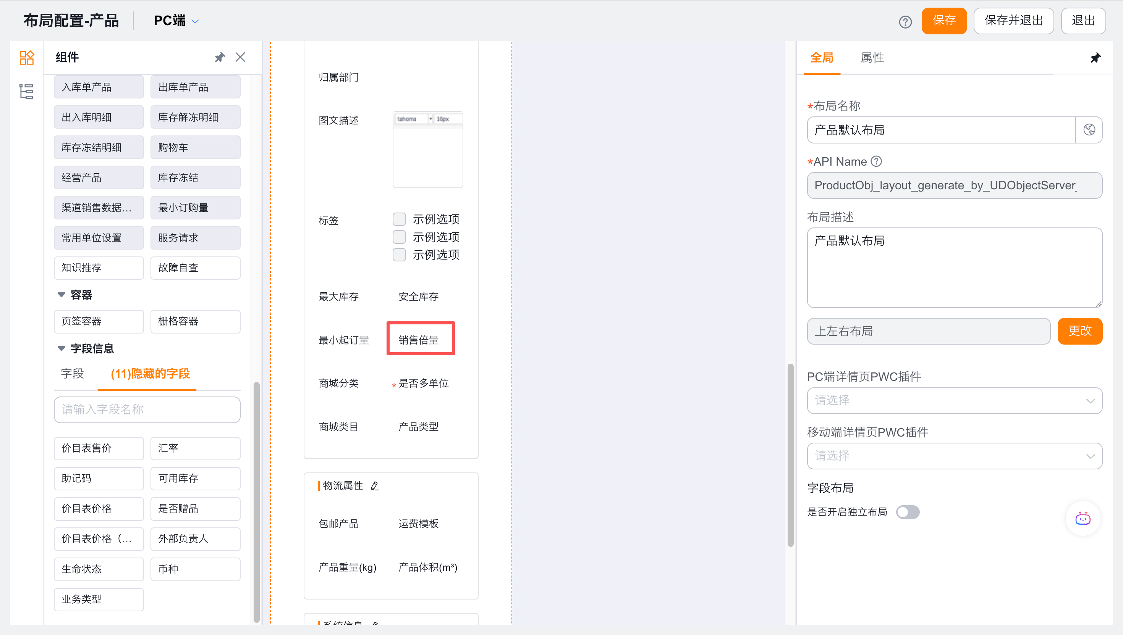1123x635 pixels.
Task: Click the help question mark icon
Action: tap(905, 21)
